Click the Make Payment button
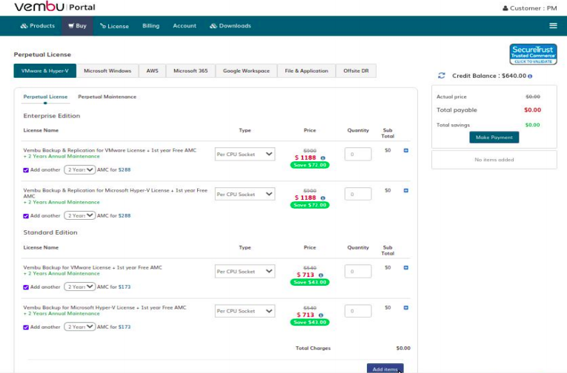 [x=494, y=137]
